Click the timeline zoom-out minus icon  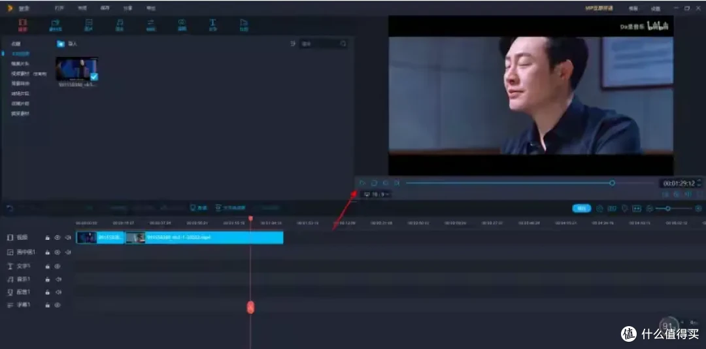tap(649, 208)
